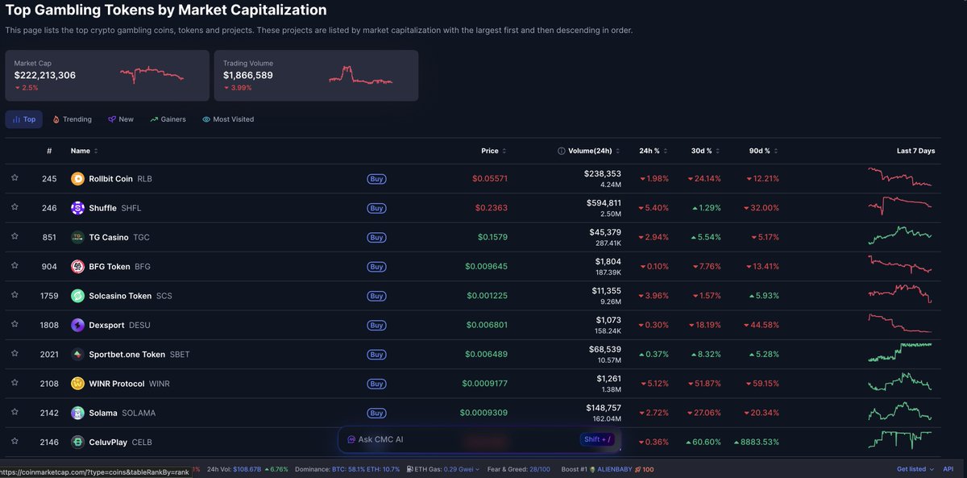Sort by 24h % column
Viewport: 967px width, 478px height.
[x=654, y=151]
